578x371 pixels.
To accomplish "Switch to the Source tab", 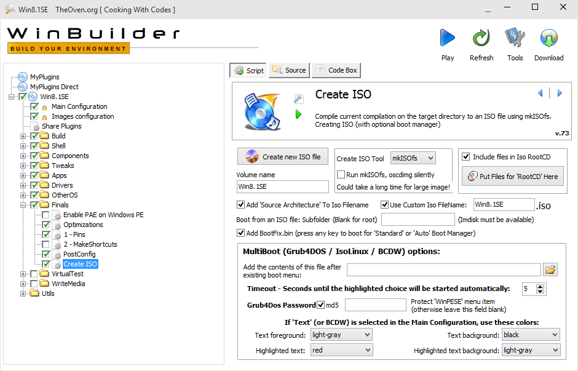I will pyautogui.click(x=290, y=70).
